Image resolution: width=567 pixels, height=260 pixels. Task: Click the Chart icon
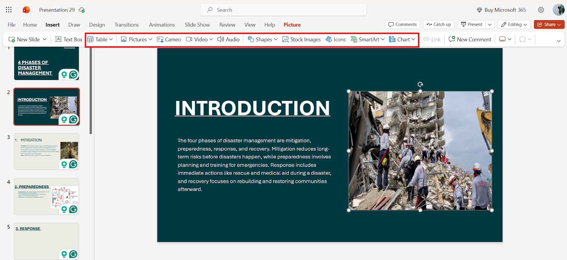[392, 39]
